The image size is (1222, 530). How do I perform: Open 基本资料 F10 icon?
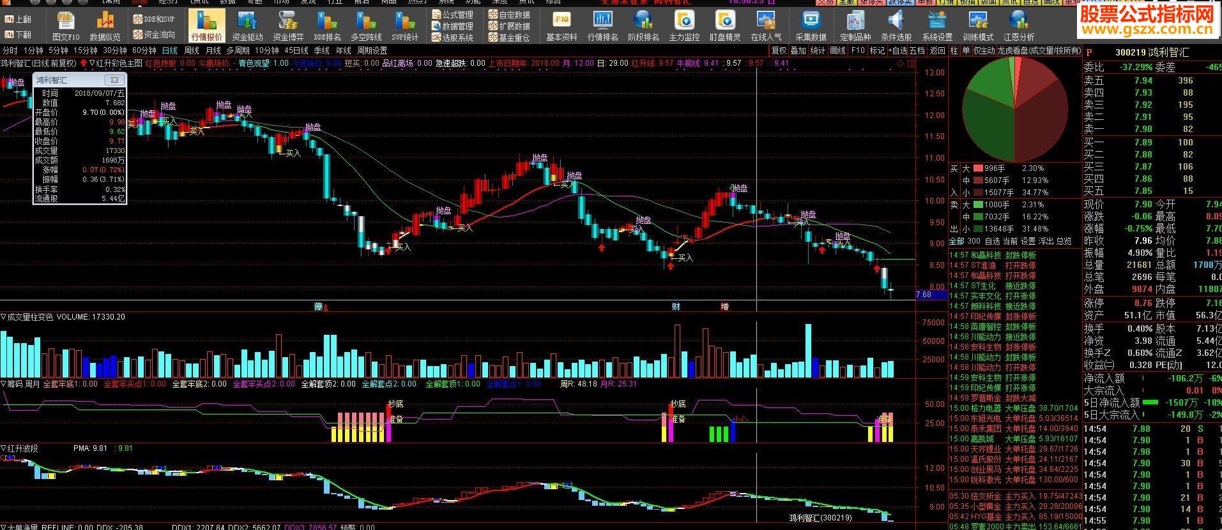pos(561,26)
